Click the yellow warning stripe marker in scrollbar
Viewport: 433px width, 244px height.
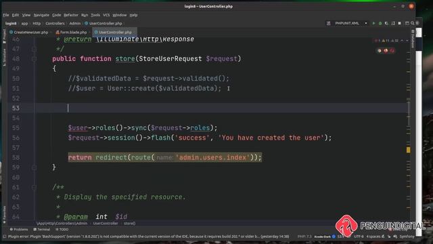(408, 150)
